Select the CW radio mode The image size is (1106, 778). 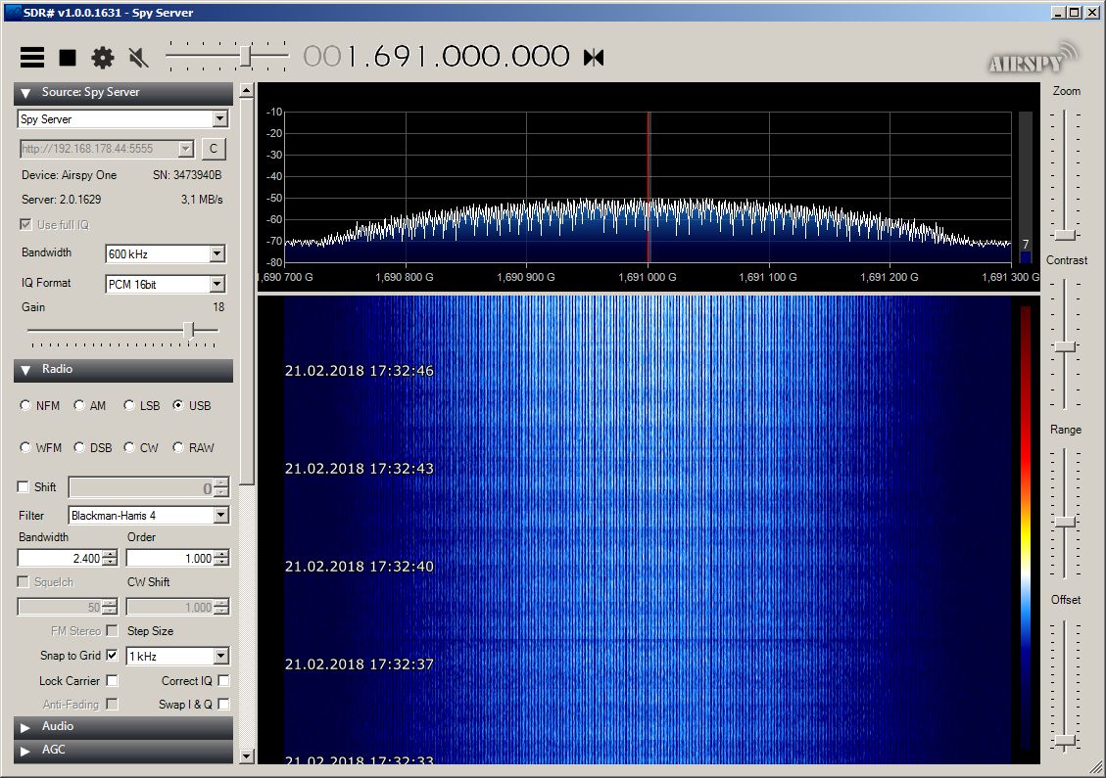(x=129, y=448)
